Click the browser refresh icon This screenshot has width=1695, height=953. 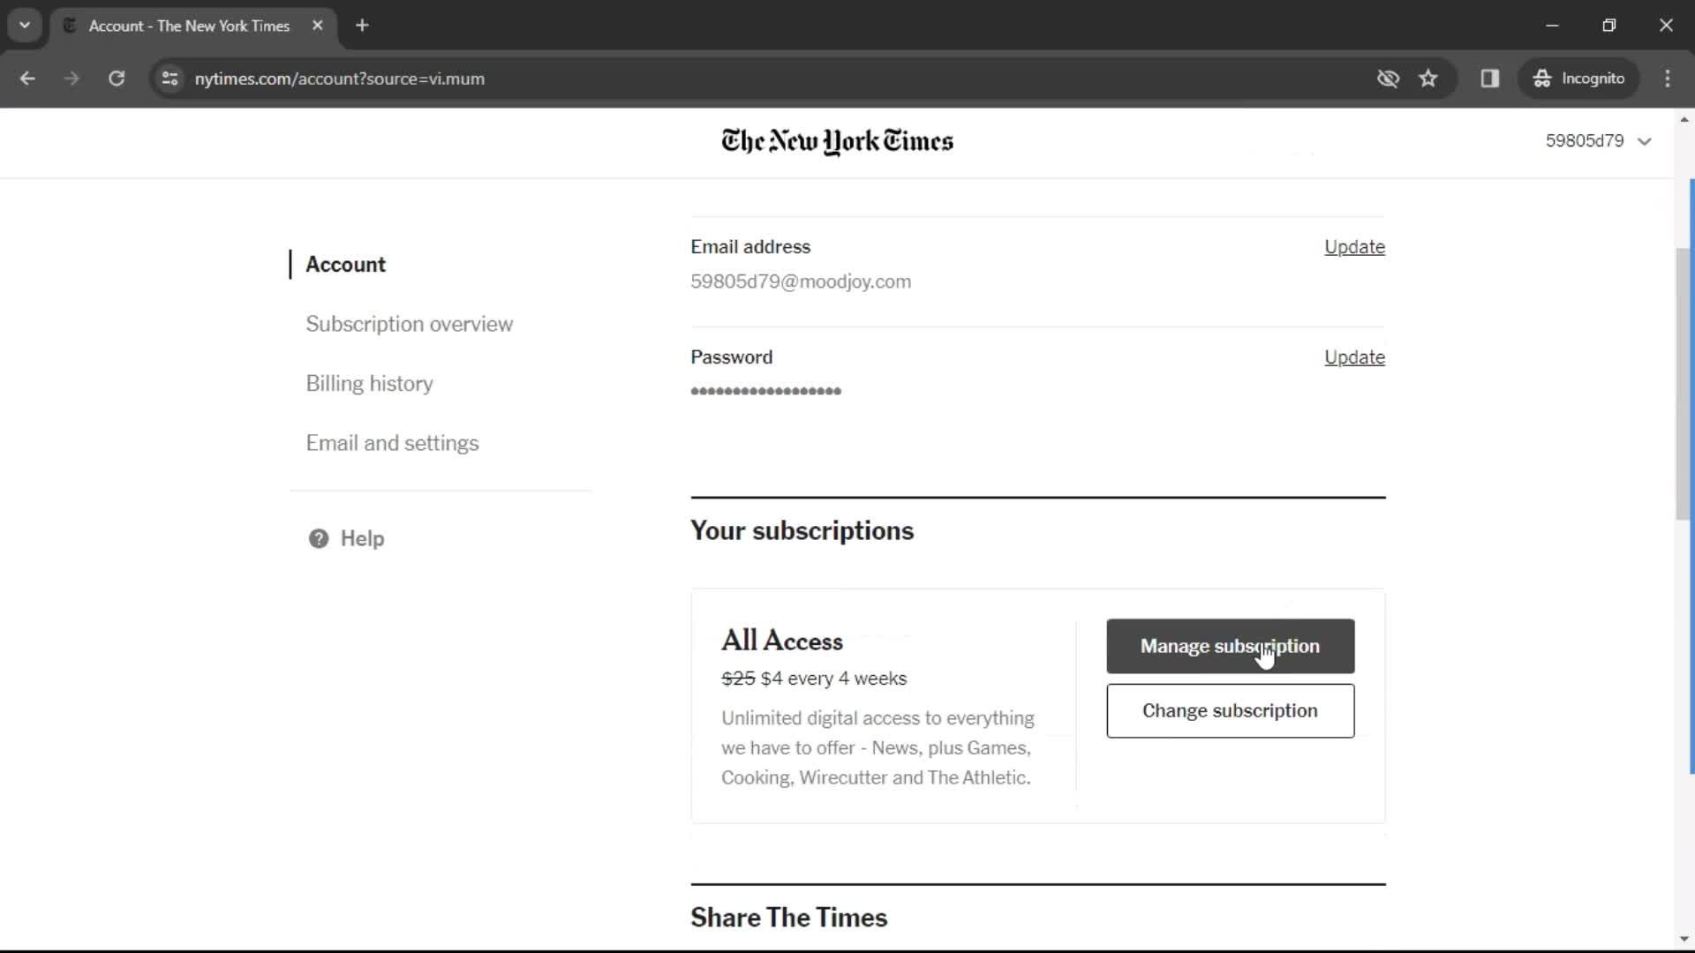pyautogui.click(x=117, y=78)
